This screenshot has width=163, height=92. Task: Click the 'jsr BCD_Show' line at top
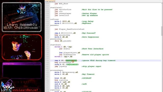(x=61, y=4)
